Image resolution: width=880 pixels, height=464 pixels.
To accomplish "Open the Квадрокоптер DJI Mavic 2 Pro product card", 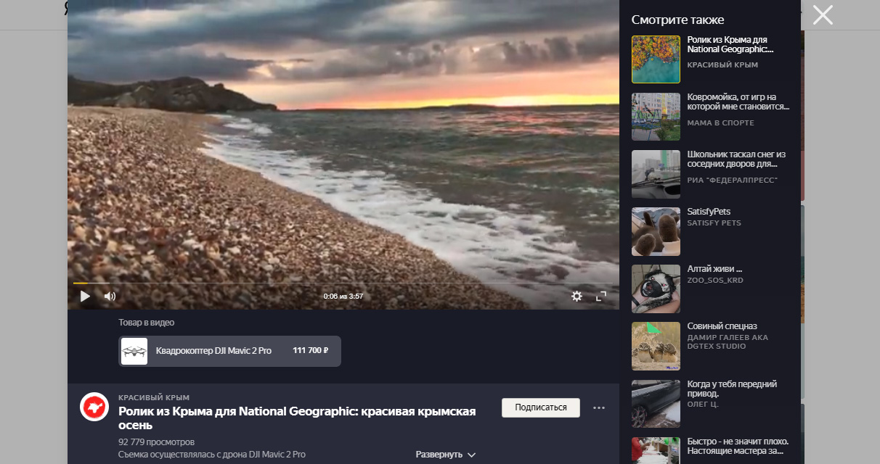I will pyautogui.click(x=229, y=351).
